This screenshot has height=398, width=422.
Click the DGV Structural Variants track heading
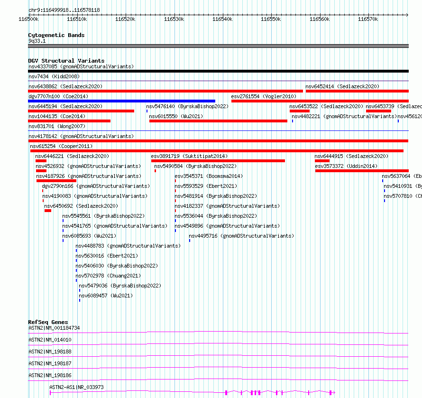pos(66,61)
